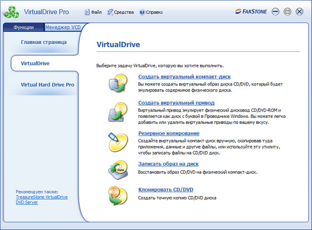
Task: Click the Создать виртуальный компакт-диск icon
Action: click(118, 83)
